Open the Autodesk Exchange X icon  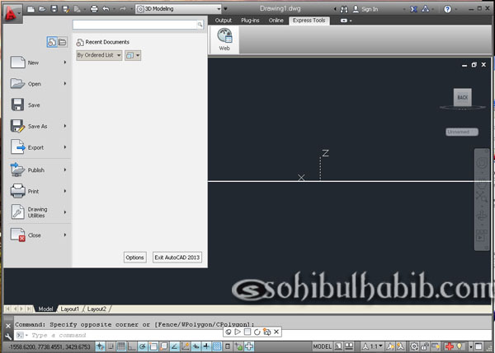coord(413,9)
